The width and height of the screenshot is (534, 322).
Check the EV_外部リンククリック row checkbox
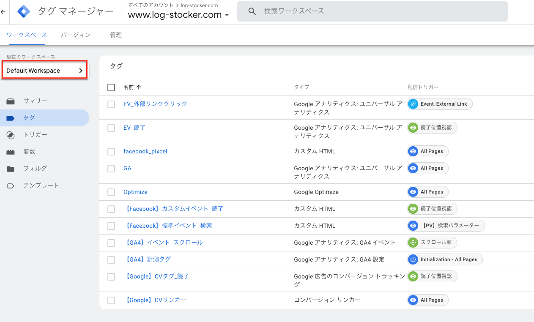click(111, 104)
